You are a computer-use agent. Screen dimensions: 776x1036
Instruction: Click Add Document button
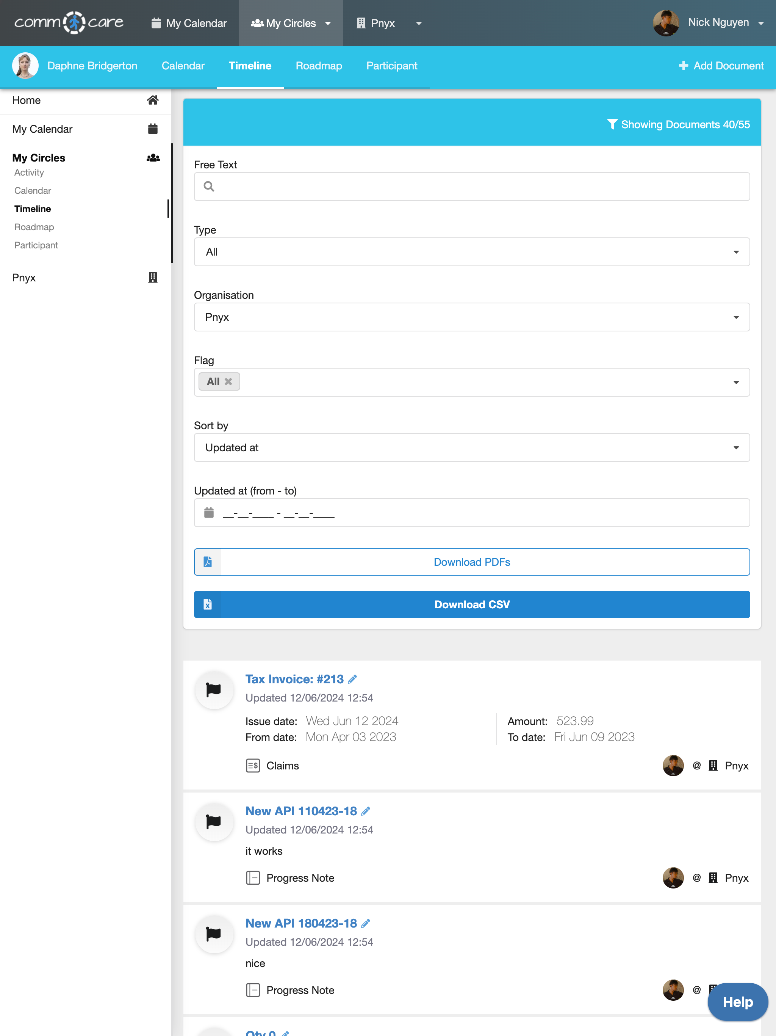coord(721,66)
